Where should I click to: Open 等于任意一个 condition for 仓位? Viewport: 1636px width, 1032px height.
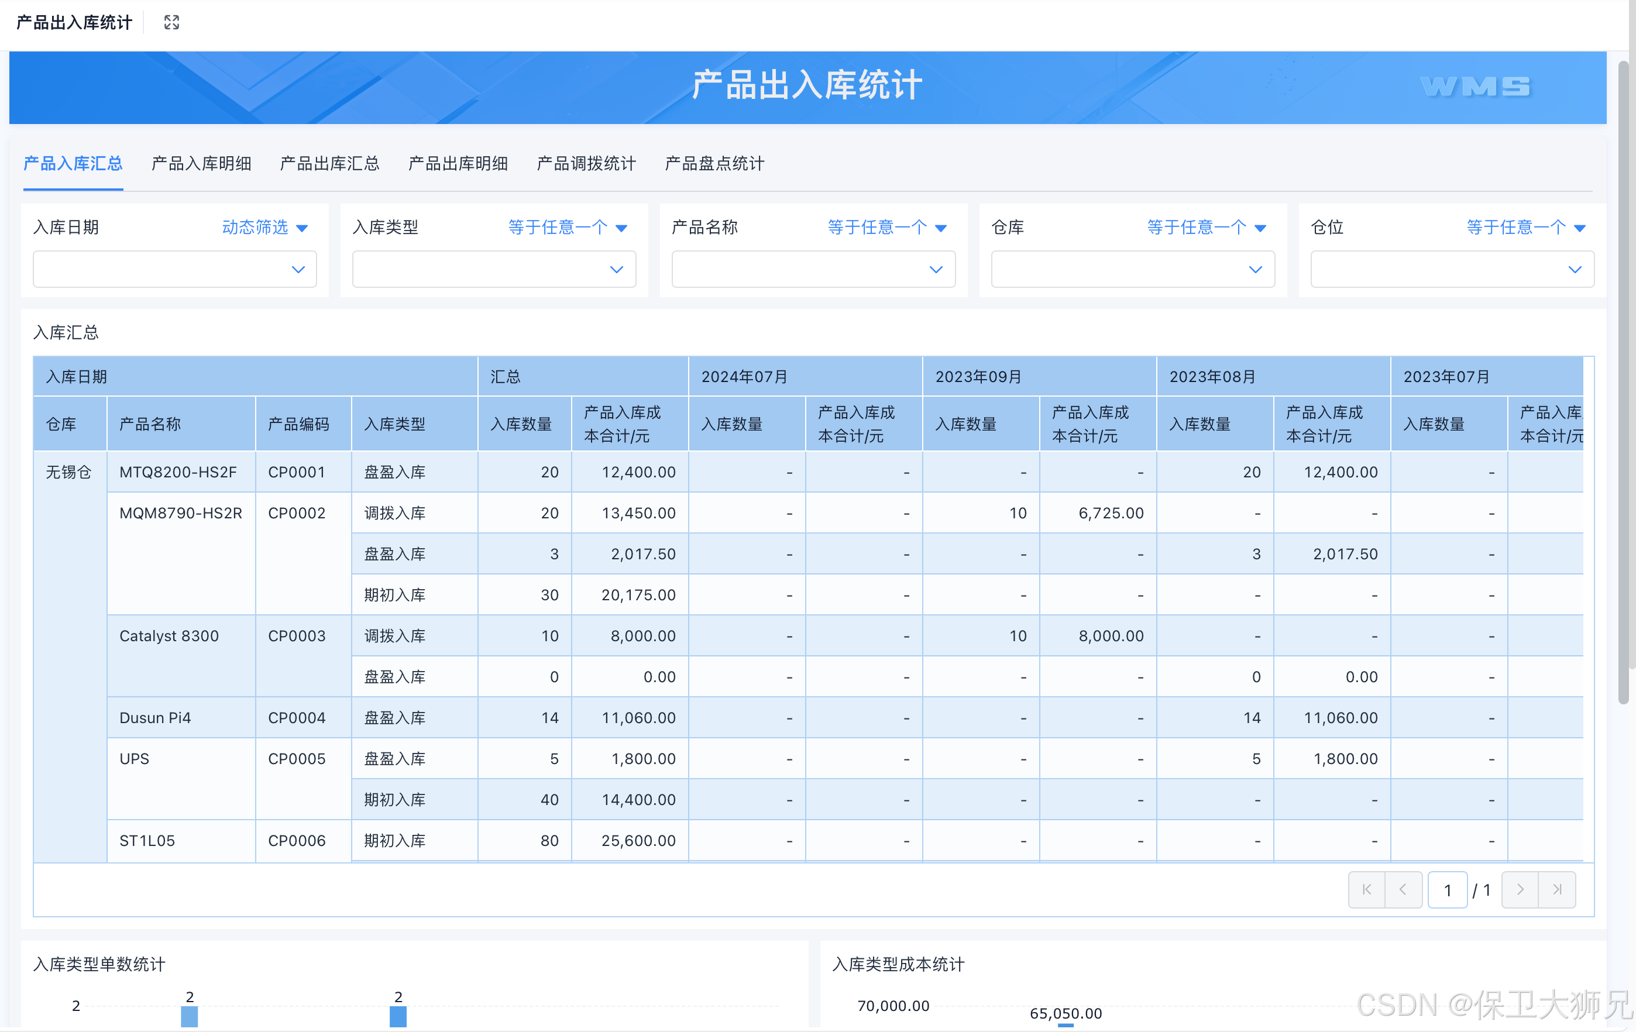[1527, 227]
